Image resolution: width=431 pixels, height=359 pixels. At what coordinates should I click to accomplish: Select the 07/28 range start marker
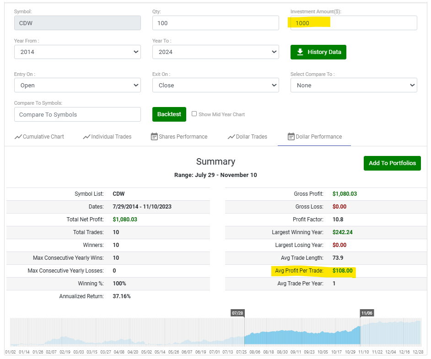[237, 313]
